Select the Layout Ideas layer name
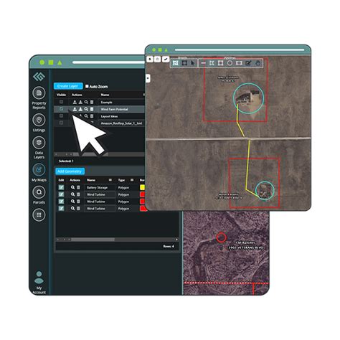The image size is (340, 340). click(109, 116)
